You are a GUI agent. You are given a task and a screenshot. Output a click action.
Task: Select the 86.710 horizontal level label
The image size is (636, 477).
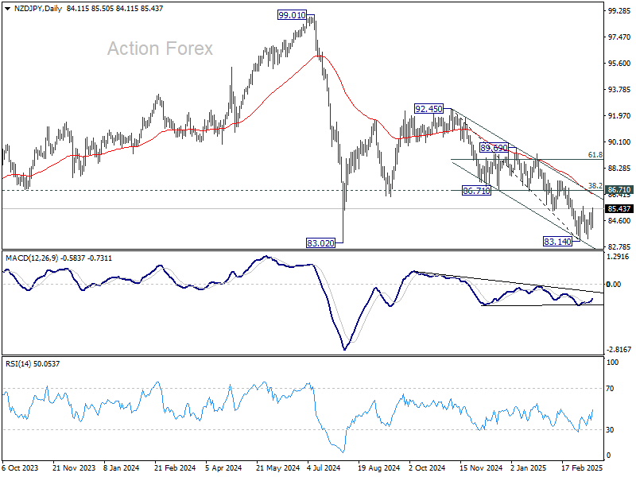(476, 190)
